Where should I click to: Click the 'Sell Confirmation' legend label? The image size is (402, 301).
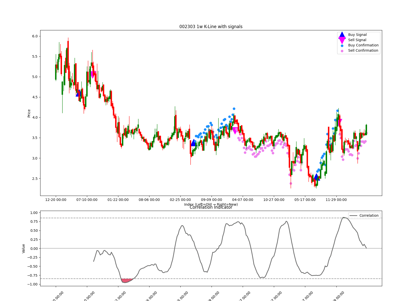click(x=363, y=51)
